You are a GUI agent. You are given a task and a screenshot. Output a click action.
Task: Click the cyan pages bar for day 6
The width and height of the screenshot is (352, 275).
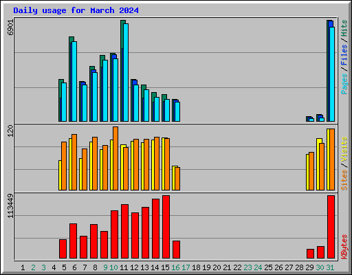(74, 81)
